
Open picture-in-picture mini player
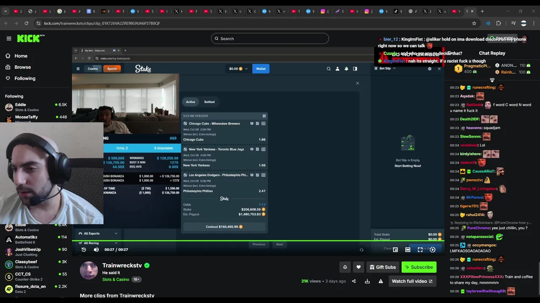click(395, 250)
